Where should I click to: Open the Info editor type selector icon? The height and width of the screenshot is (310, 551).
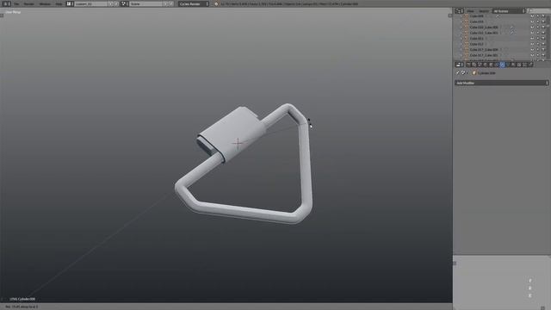[6, 3]
